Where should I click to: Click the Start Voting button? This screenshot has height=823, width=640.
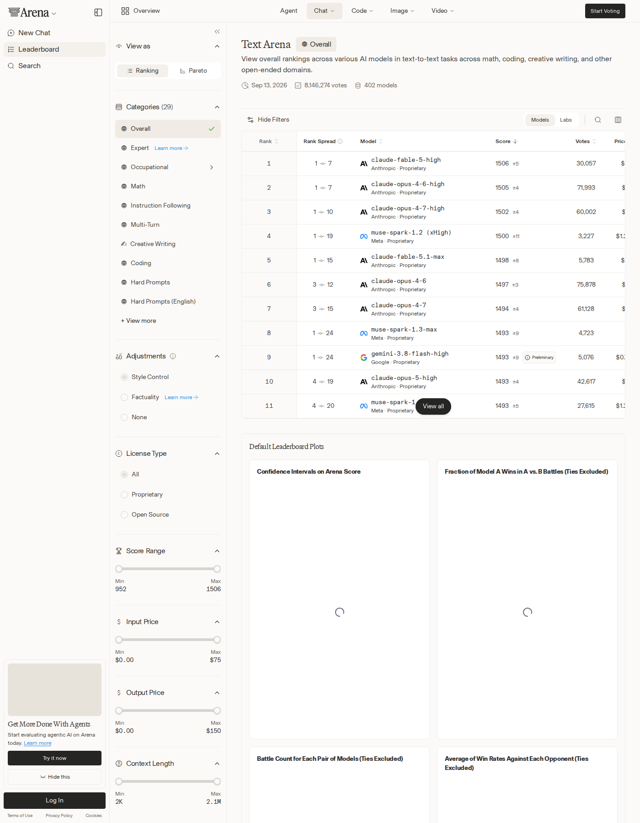coord(605,11)
